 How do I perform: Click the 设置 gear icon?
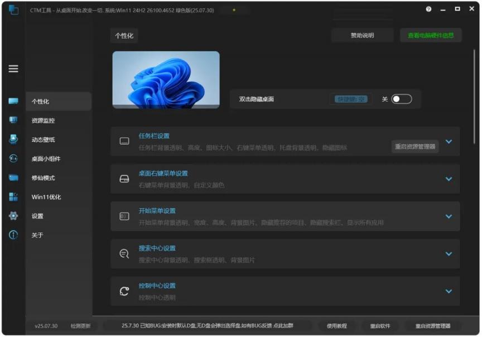tap(13, 216)
